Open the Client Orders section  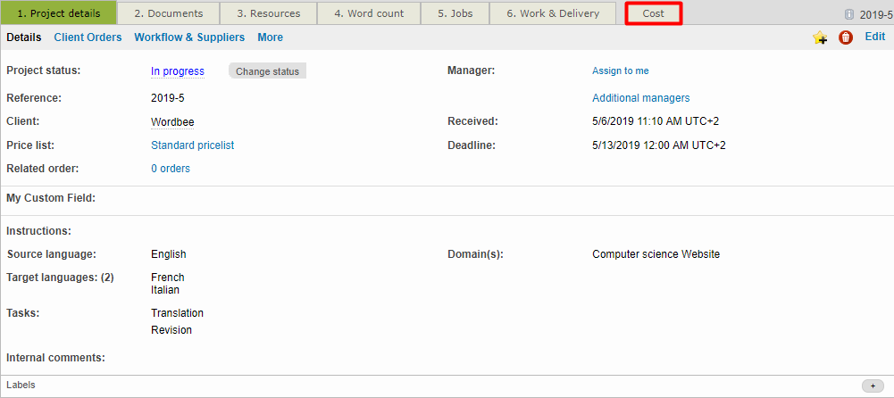(x=88, y=37)
